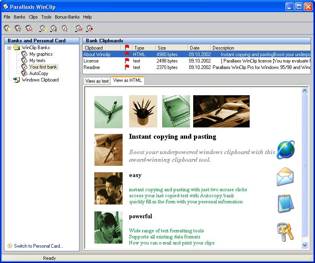Open the Tools menu

[46, 17]
